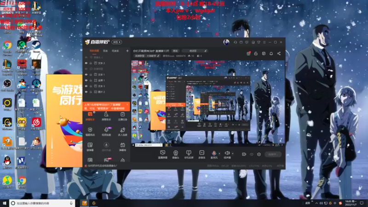Toggle visibility of 文本 3 layer
The height and width of the screenshot is (207, 368).
(x=86, y=86)
